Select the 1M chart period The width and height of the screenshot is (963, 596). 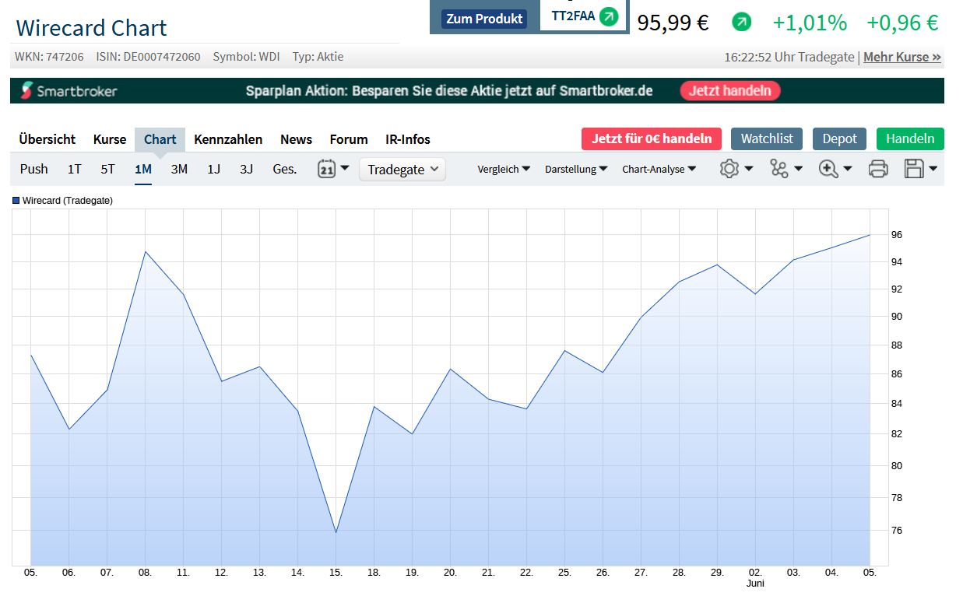142,168
